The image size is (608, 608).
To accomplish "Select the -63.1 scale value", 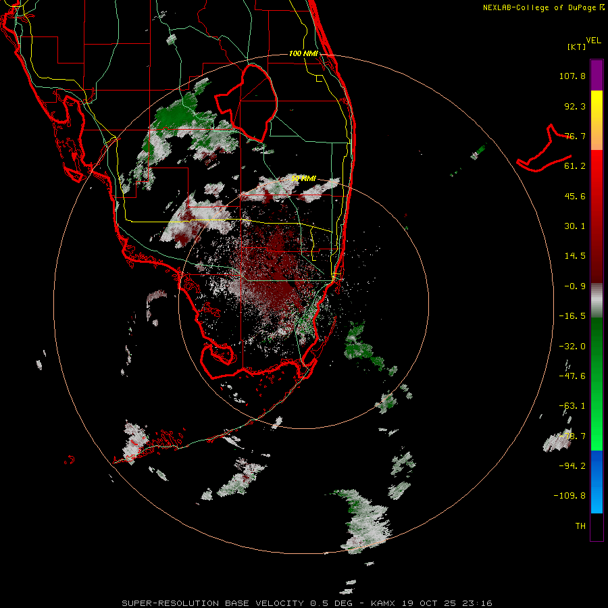I will [572, 406].
